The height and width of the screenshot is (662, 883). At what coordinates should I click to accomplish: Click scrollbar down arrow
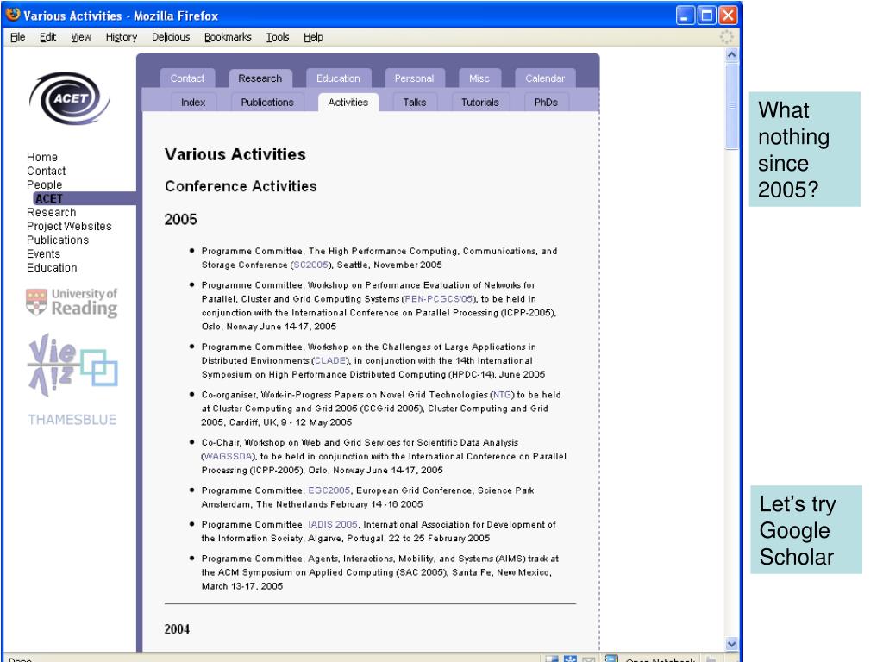pos(731,643)
